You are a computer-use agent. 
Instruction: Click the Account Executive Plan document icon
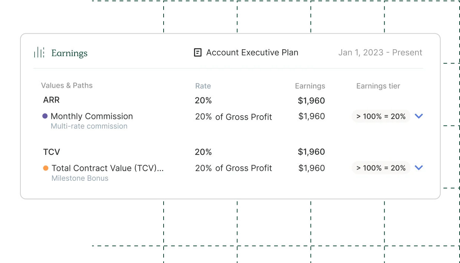198,53
